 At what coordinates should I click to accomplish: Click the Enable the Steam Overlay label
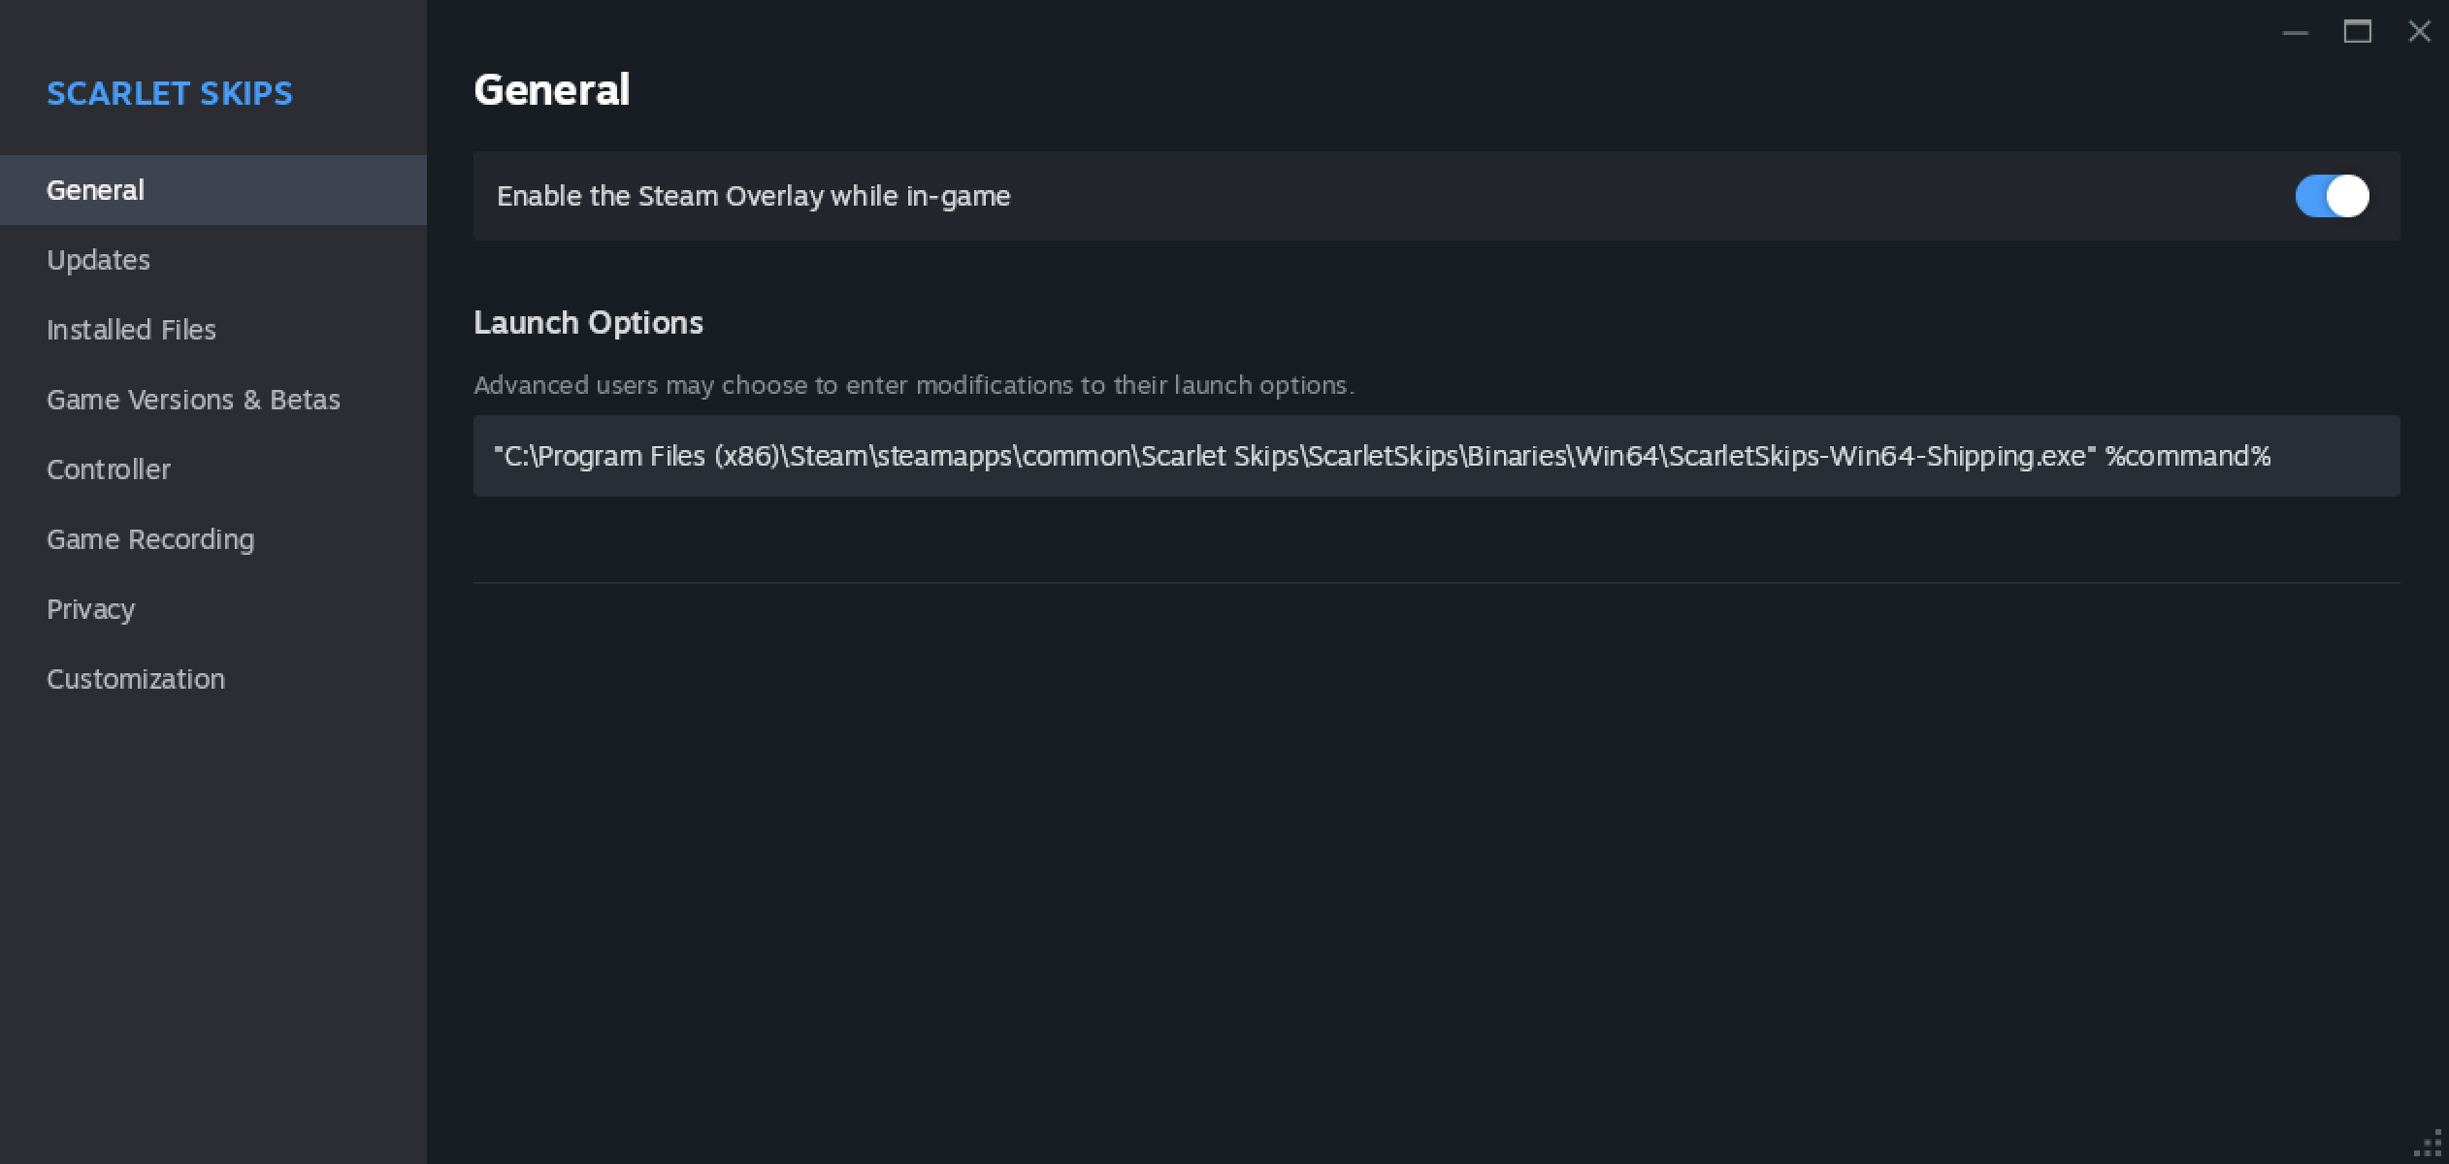tap(754, 196)
